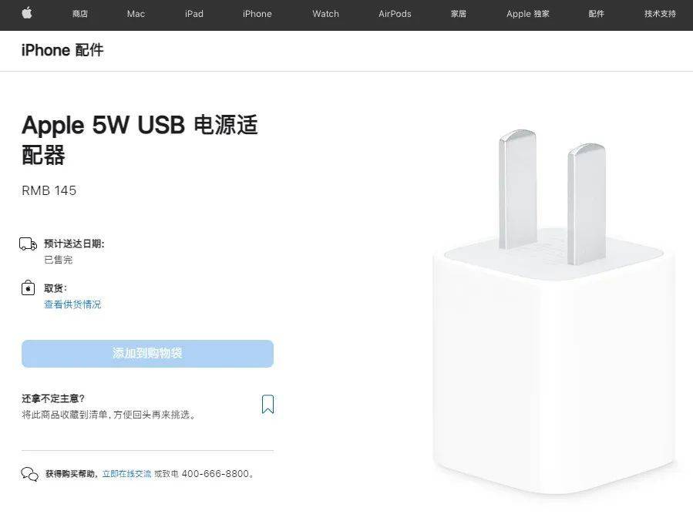Click the Apple shopping bag pickup icon
This screenshot has height=531, width=693.
[x=28, y=288]
